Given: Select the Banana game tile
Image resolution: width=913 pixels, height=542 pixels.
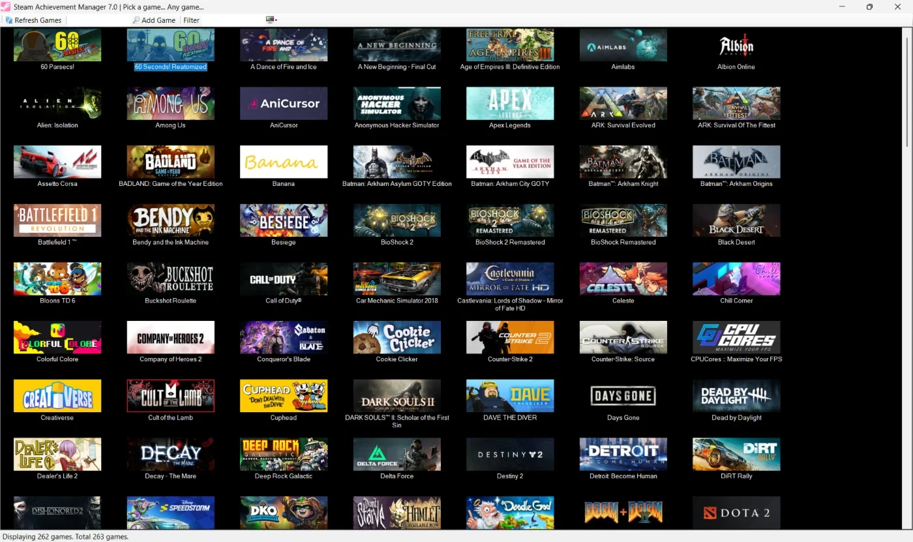Looking at the screenshot, I should pos(284,162).
